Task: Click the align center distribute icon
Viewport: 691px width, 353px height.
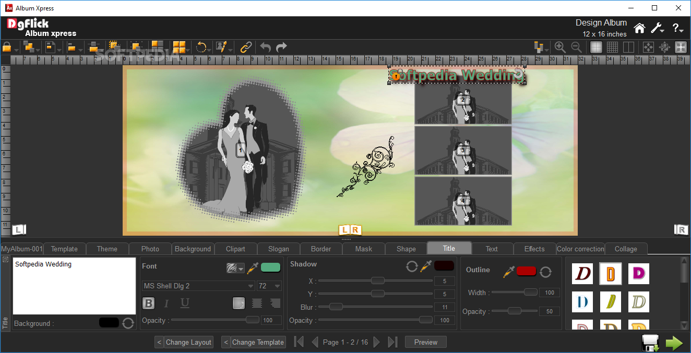Action: (x=94, y=47)
